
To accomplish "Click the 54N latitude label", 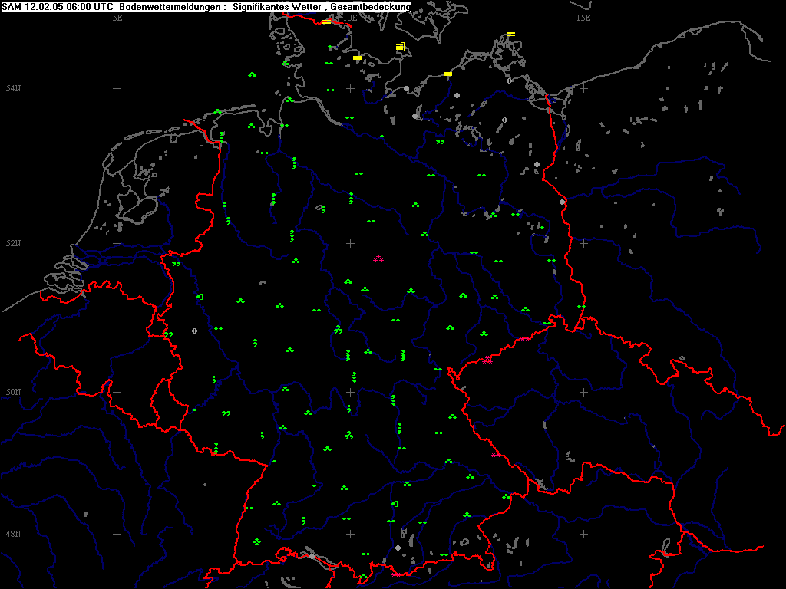I will [x=13, y=89].
